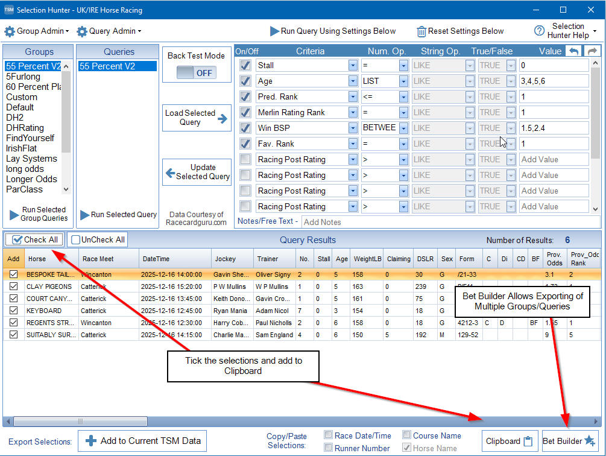
Task: Open the Query Admin menu
Action: tap(109, 31)
